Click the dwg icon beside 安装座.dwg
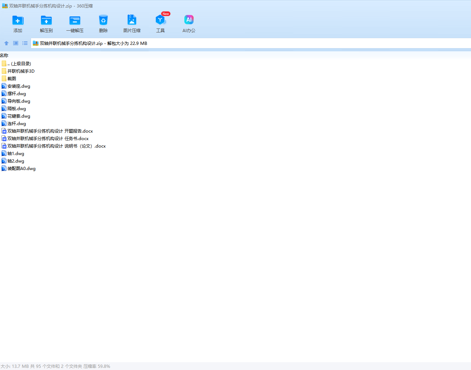The height and width of the screenshot is (370, 471). [x=4, y=86]
